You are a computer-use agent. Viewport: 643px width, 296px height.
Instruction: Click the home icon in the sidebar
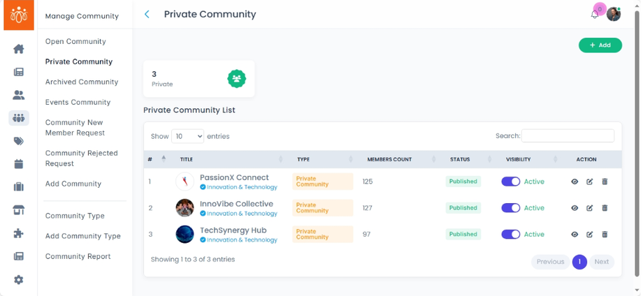coord(19,49)
